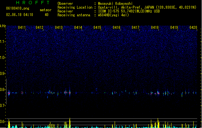202x128 pixels.
Task: Select the meteor count value 40
Action: point(47,15)
